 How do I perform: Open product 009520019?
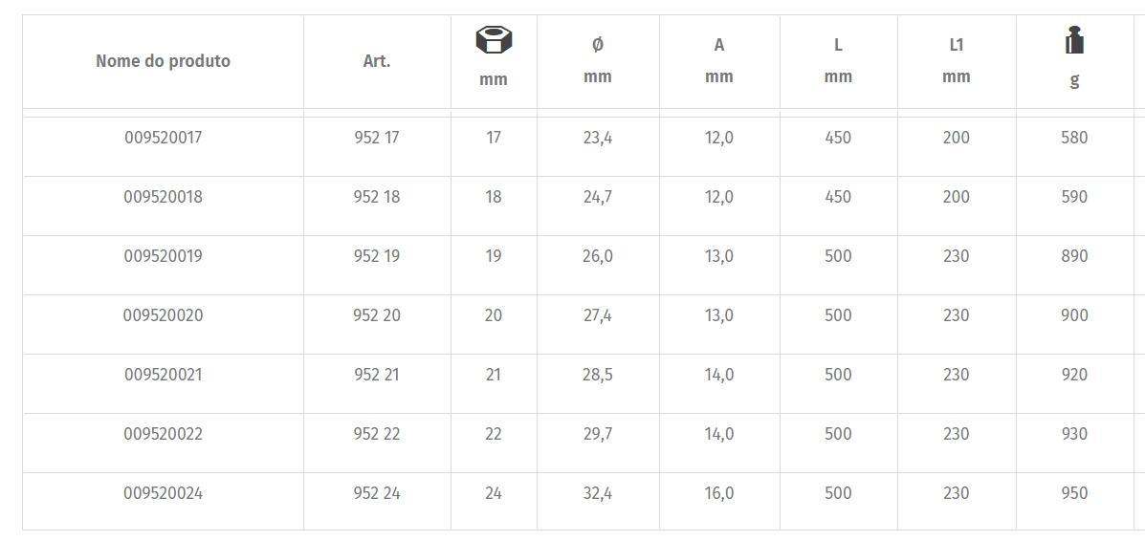click(x=163, y=255)
